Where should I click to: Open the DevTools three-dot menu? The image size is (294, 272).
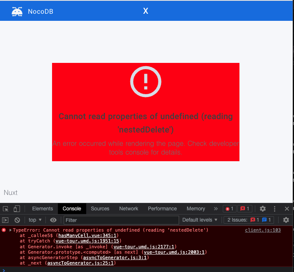click(x=274, y=209)
